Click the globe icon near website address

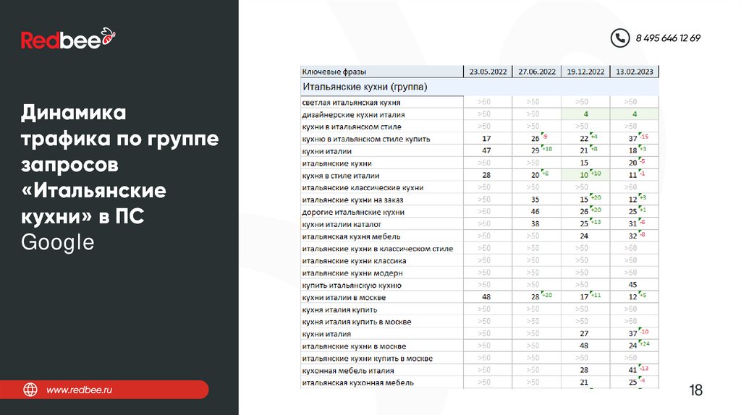click(x=30, y=390)
